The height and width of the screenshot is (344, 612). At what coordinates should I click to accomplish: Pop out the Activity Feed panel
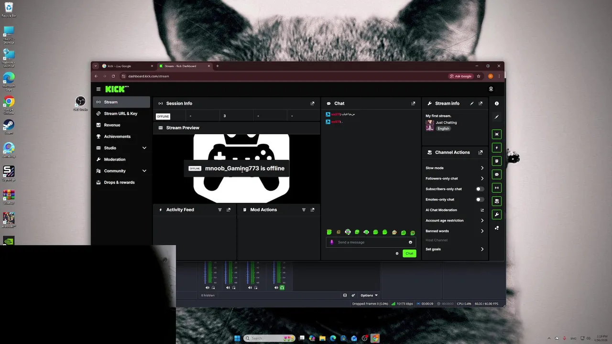tap(229, 210)
